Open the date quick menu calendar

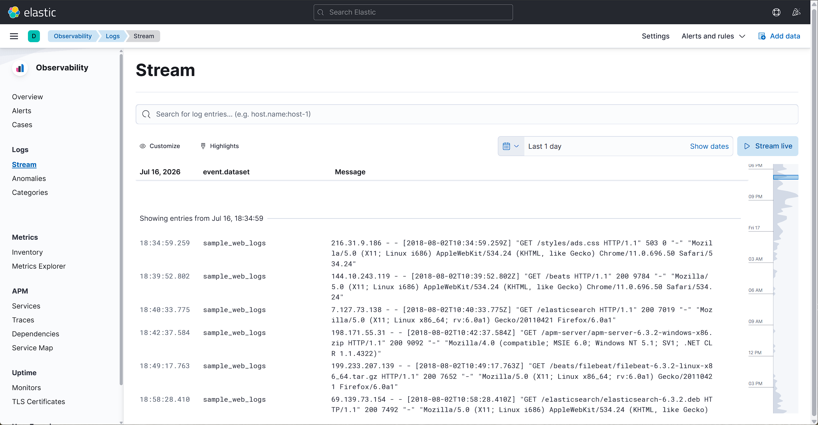point(511,146)
